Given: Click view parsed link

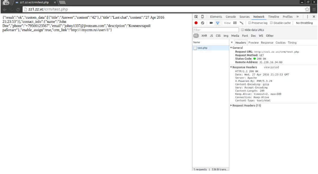Looking at the screenshot, I should (x=271, y=67).
